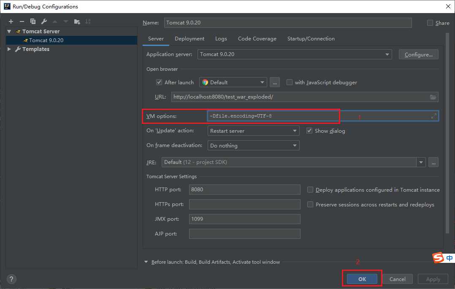Click the Configure... button
The width and height of the screenshot is (455, 289).
click(418, 54)
